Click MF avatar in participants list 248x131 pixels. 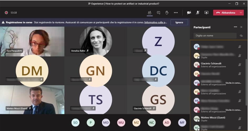click(197, 101)
